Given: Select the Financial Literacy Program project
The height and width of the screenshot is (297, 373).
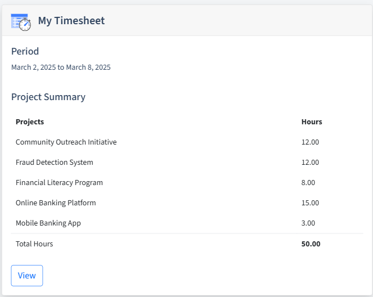Looking at the screenshot, I should pyautogui.click(x=59, y=182).
